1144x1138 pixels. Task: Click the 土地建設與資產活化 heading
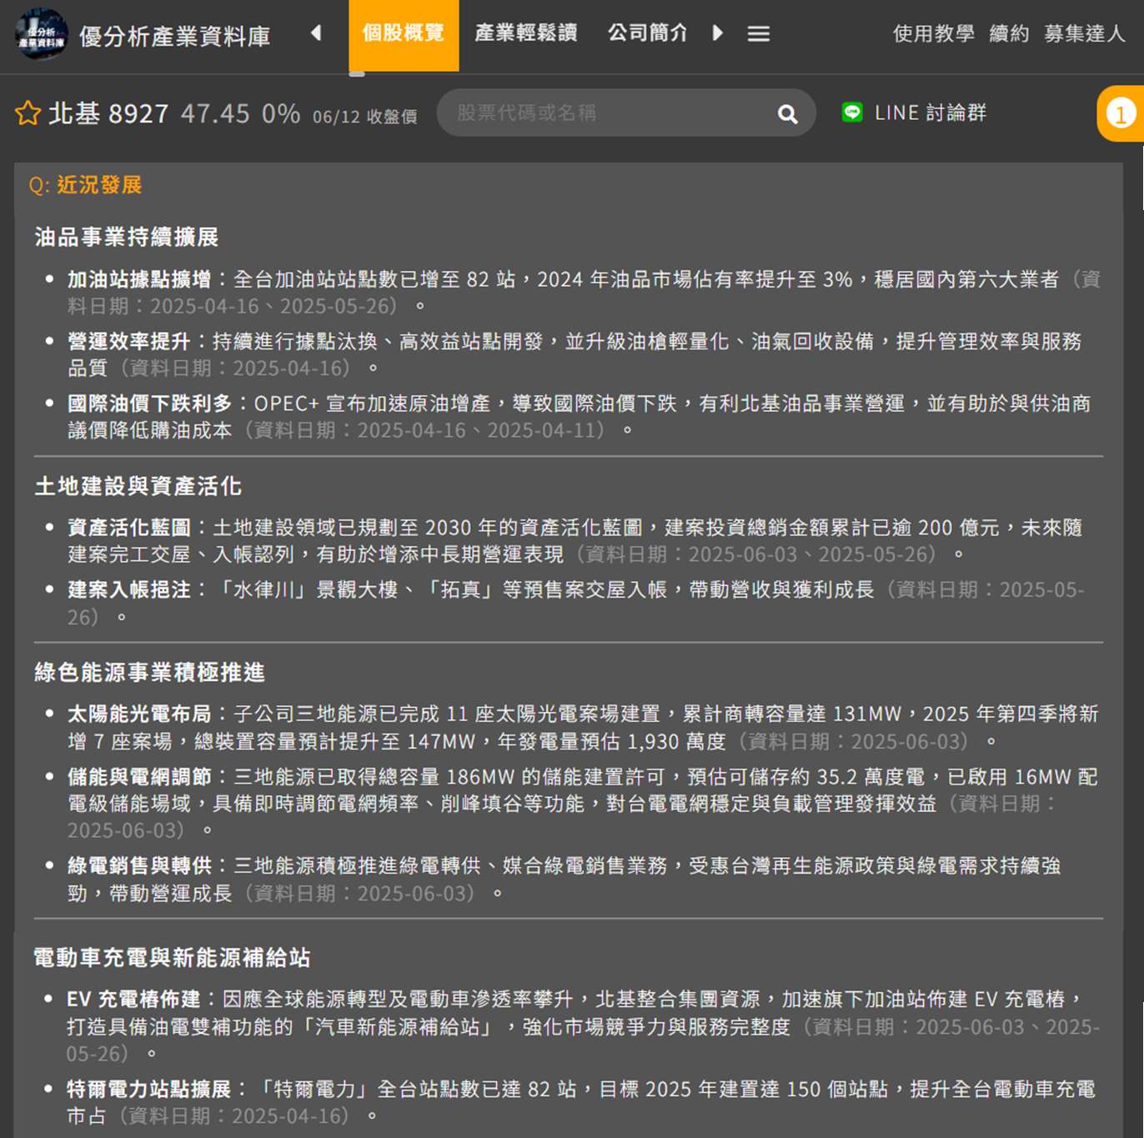[138, 486]
